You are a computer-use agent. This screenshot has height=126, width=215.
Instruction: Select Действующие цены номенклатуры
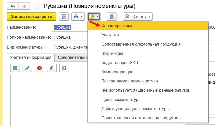point(148,109)
